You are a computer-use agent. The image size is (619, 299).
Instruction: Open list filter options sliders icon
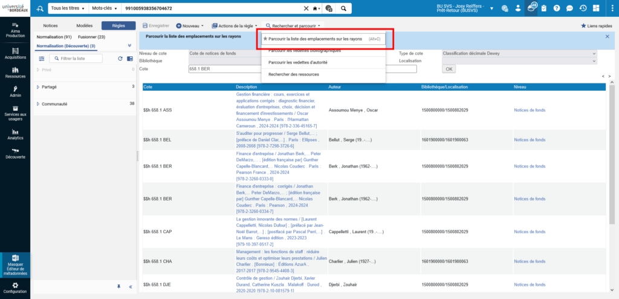click(42, 59)
